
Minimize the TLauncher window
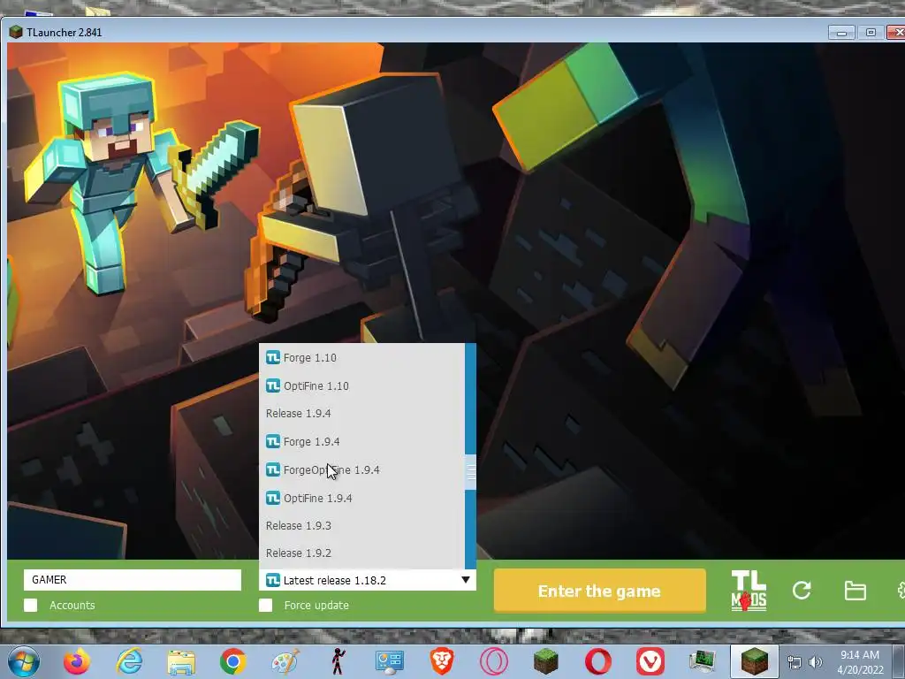[841, 33]
